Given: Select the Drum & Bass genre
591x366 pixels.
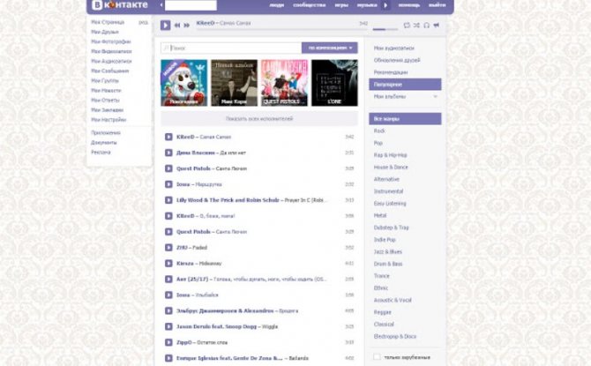Looking at the screenshot, I should click(388, 264).
